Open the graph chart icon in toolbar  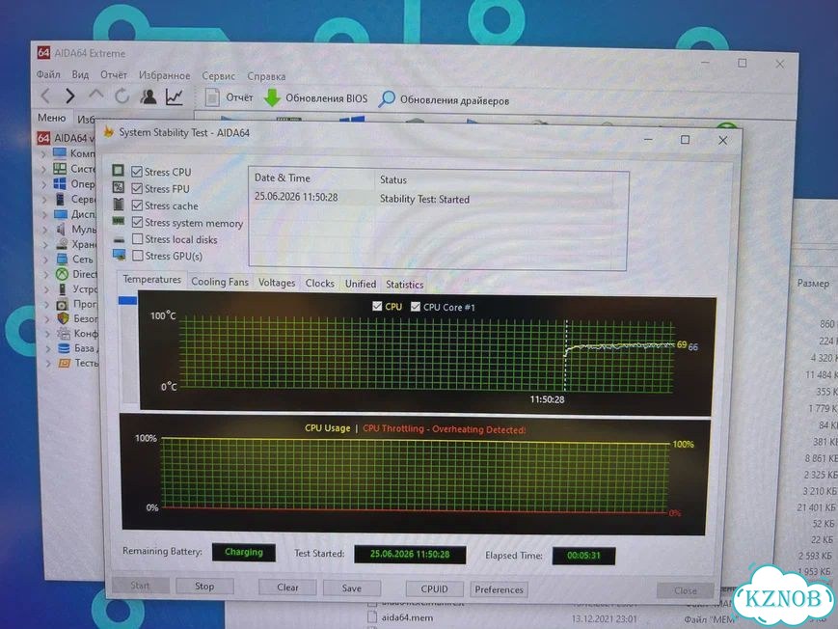coord(175,96)
